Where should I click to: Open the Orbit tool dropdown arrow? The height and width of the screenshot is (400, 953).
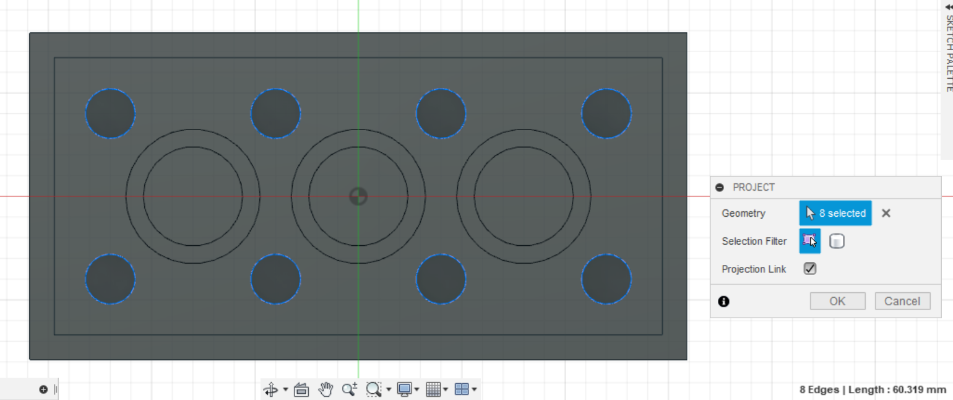pyautogui.click(x=285, y=389)
